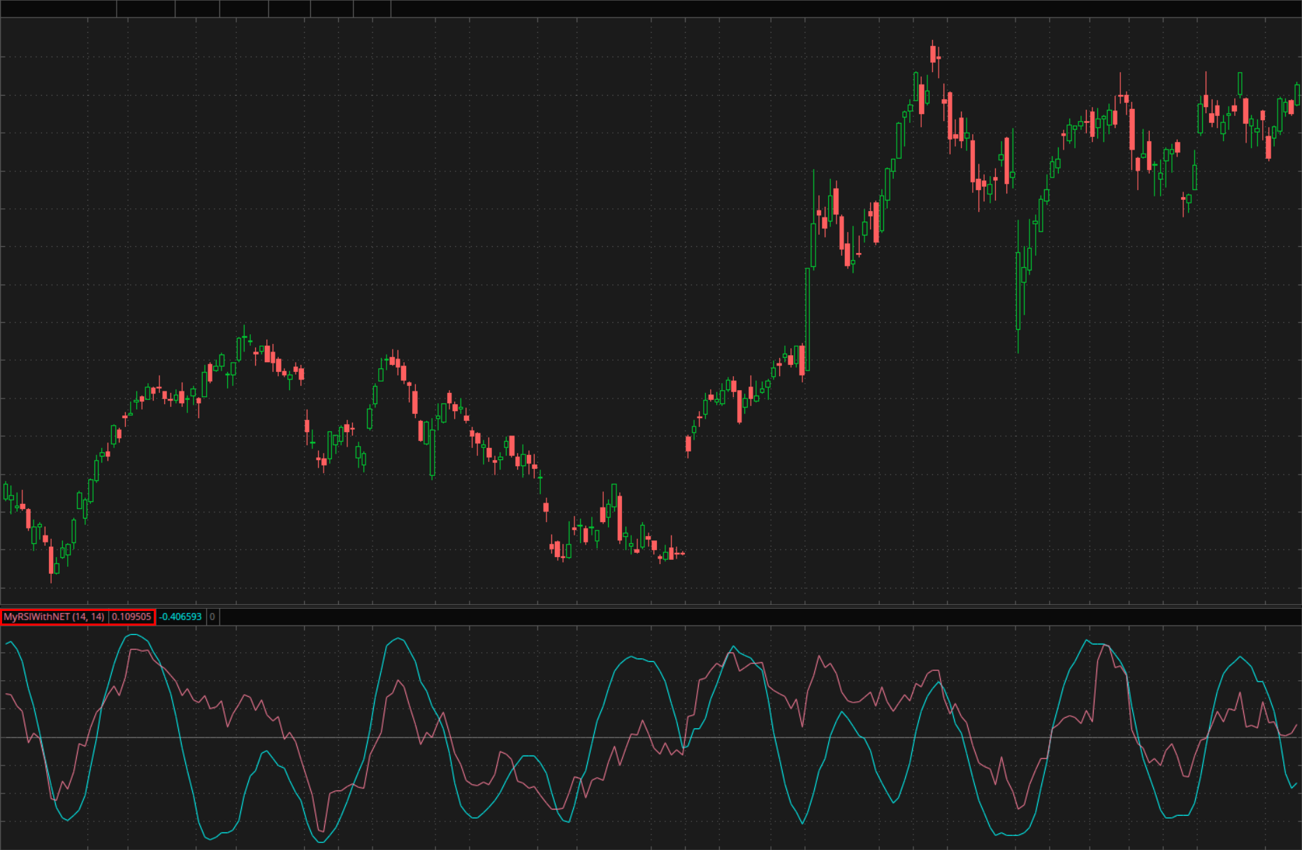Click the first red candle after the price gap

688,444
